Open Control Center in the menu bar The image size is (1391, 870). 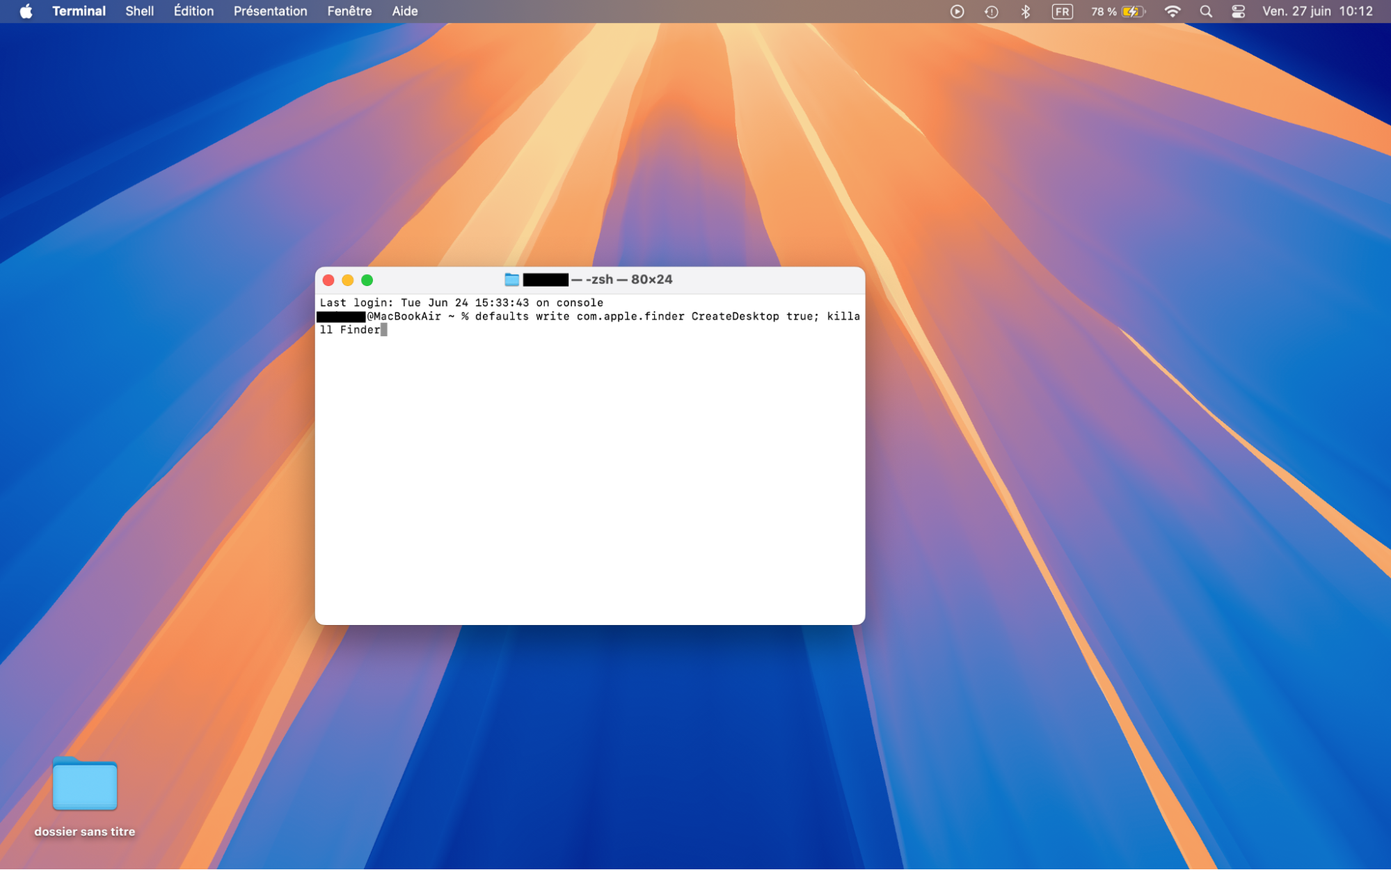point(1238,11)
